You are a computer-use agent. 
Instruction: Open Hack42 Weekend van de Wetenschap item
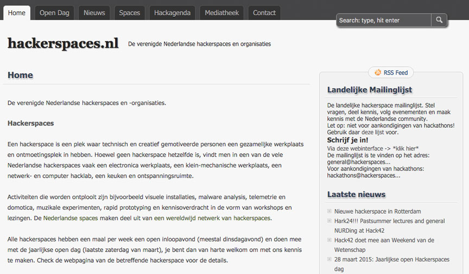coord(384,245)
